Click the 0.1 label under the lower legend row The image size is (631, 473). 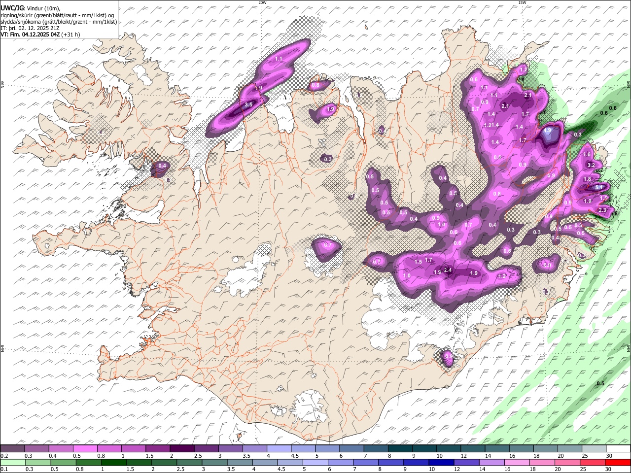click(x=4, y=469)
